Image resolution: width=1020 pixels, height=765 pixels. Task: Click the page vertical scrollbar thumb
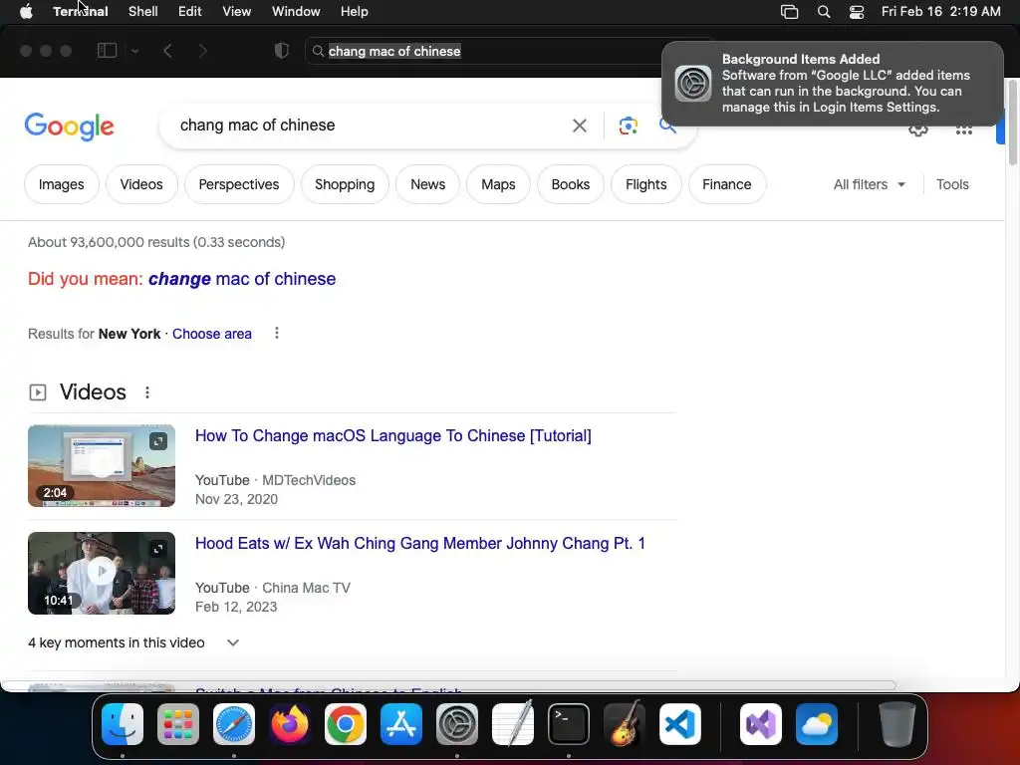[x=1012, y=123]
